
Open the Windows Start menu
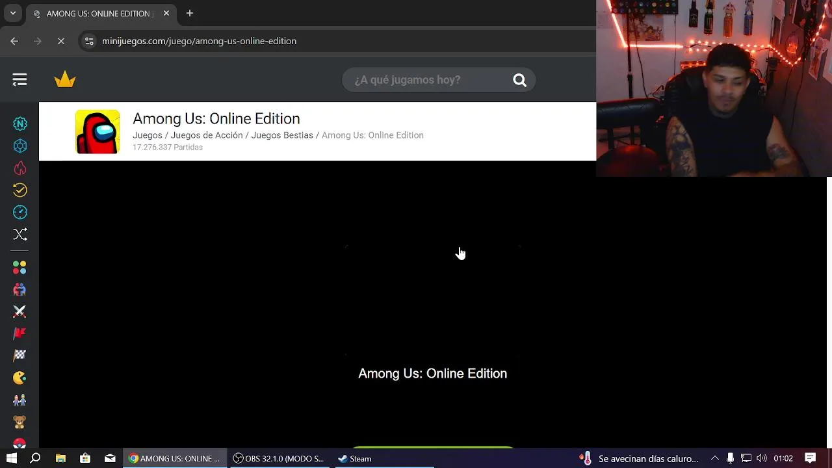pyautogui.click(x=12, y=458)
